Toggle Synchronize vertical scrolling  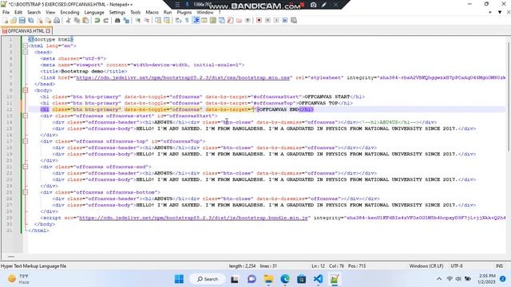click(158, 20)
